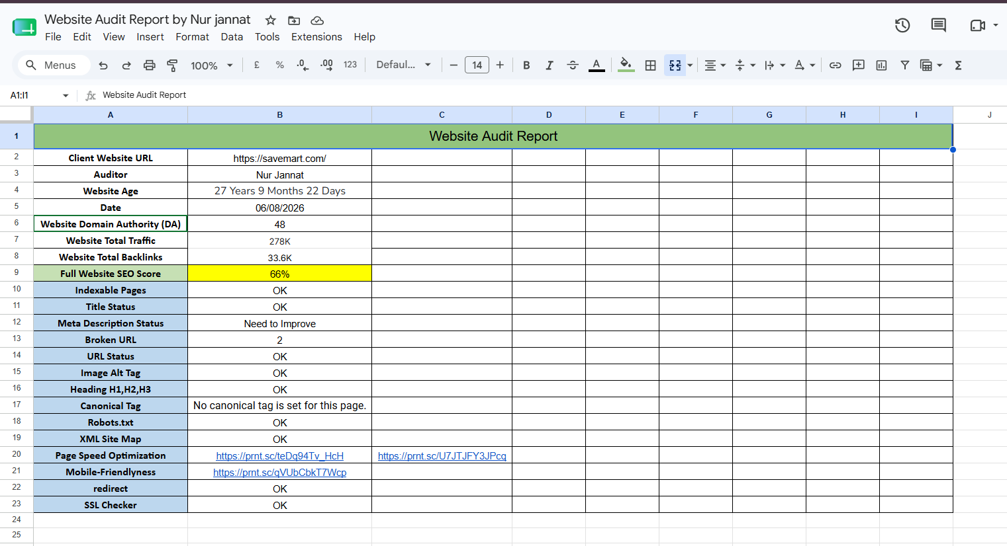1007x546 pixels.
Task: Open the vertical align dropdown
Action: (745, 65)
